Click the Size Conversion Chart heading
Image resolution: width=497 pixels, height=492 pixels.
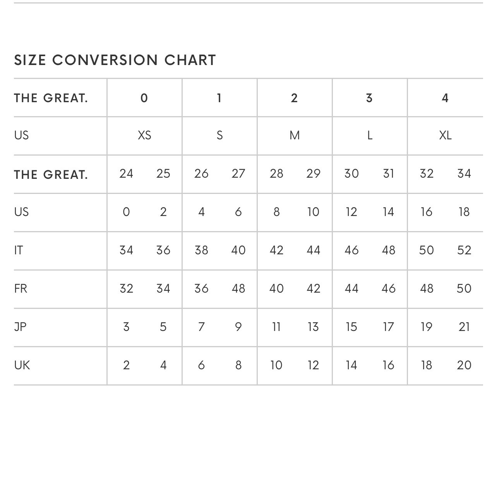point(115,60)
